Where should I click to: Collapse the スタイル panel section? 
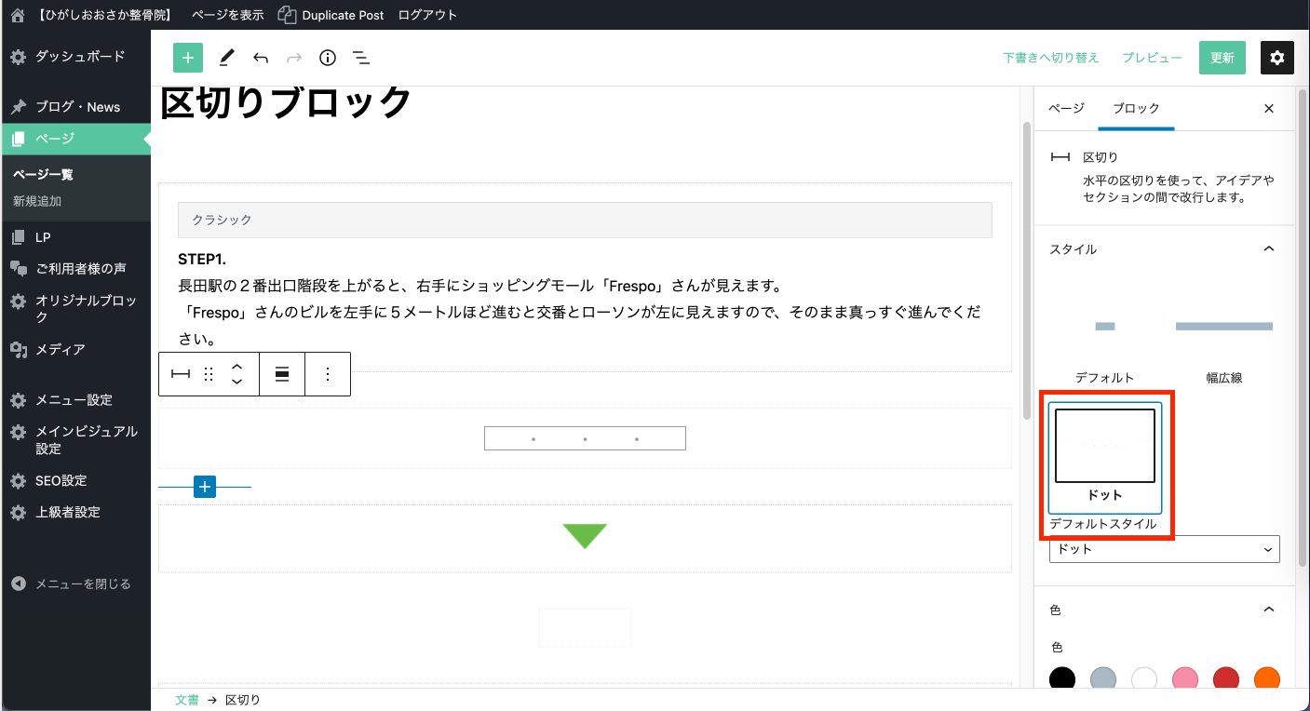point(1267,249)
